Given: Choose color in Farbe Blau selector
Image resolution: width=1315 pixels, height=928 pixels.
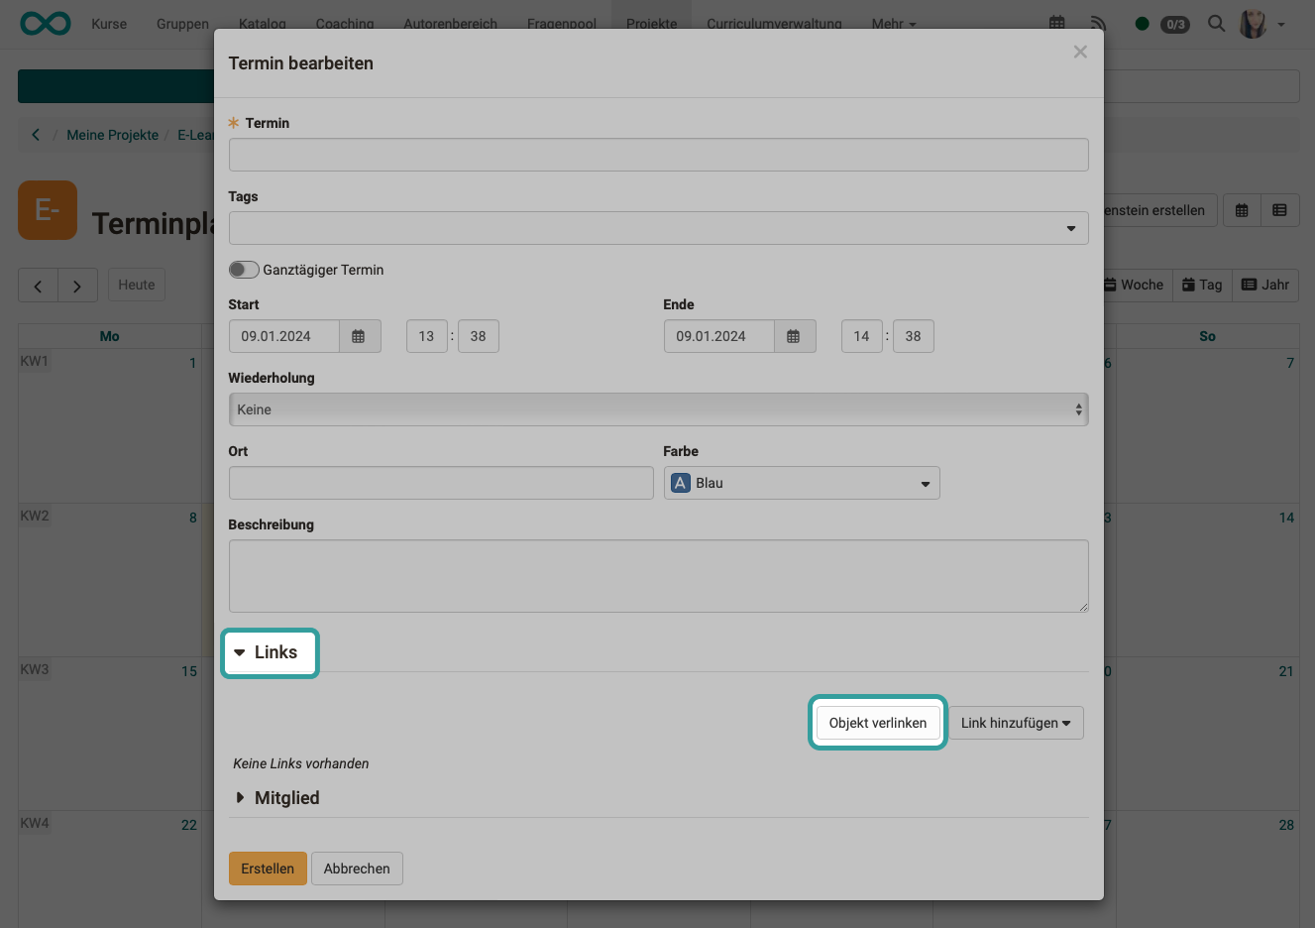Looking at the screenshot, I should tap(801, 483).
